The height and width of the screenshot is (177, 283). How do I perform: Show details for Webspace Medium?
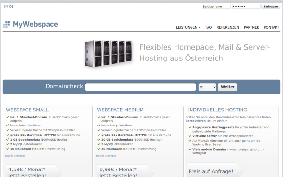tap(106, 156)
